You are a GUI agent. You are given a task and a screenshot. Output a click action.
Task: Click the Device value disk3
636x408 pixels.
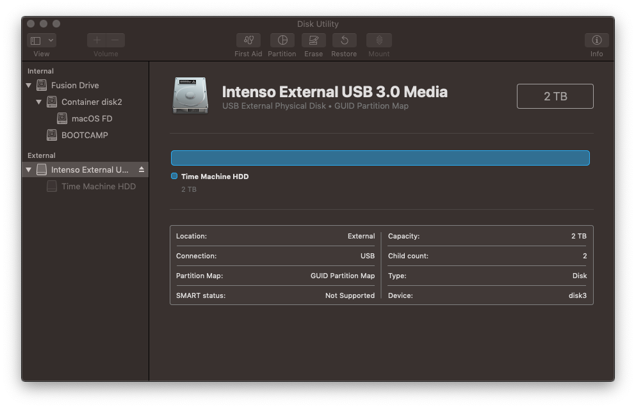pos(578,296)
